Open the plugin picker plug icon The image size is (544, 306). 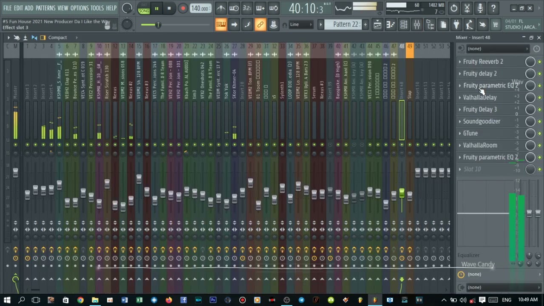(456, 25)
